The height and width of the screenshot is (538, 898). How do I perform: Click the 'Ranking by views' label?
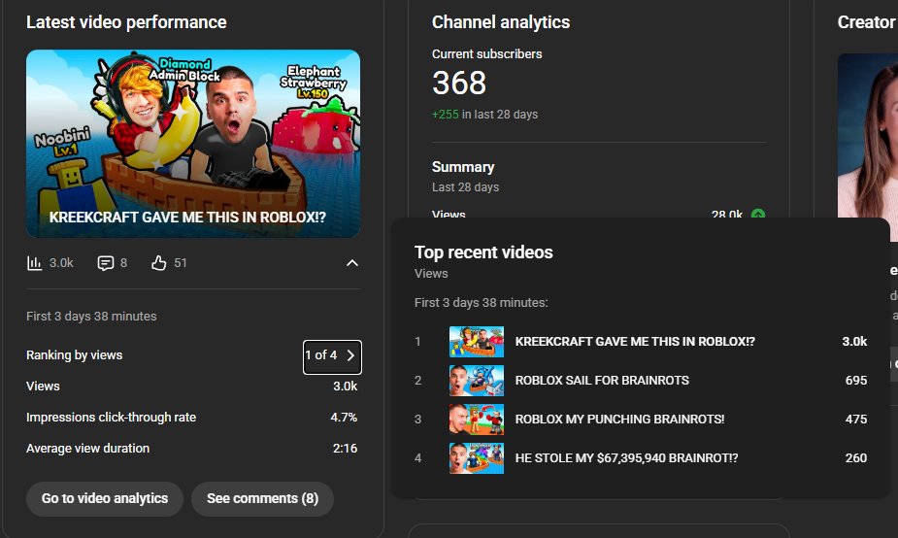75,355
